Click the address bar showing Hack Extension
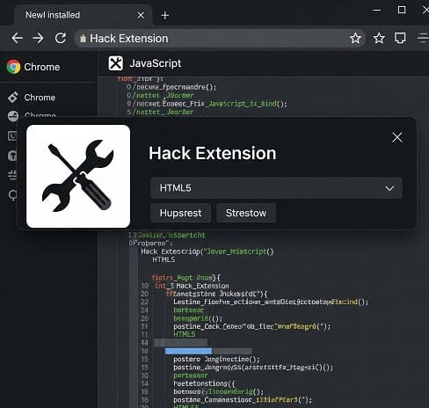The width and height of the screenshot is (429, 408). coord(220,38)
